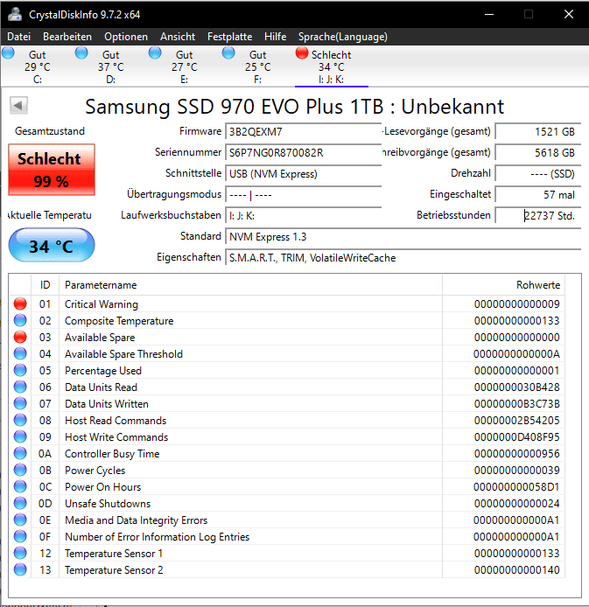The width and height of the screenshot is (589, 607).
Task: Select the Critical Warning row text
Action: tap(102, 303)
